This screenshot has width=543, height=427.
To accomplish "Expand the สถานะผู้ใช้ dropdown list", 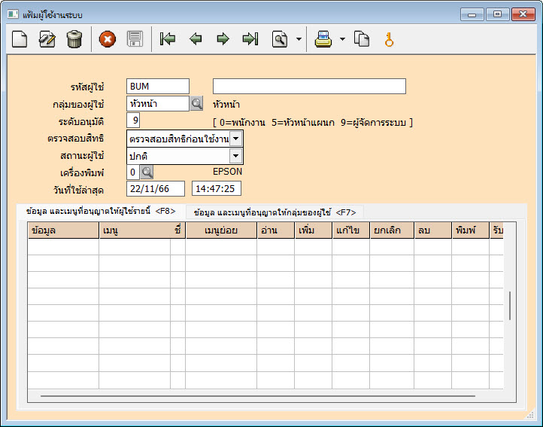I will point(236,156).
